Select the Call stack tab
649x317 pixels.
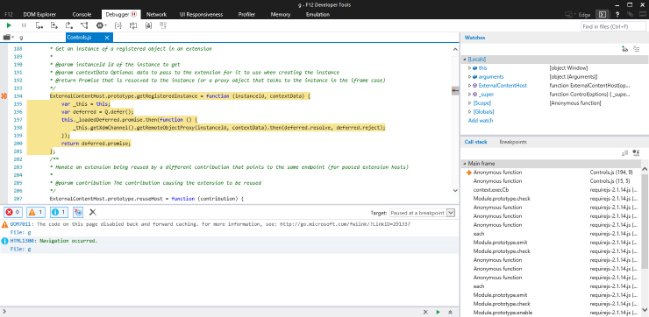click(x=475, y=142)
